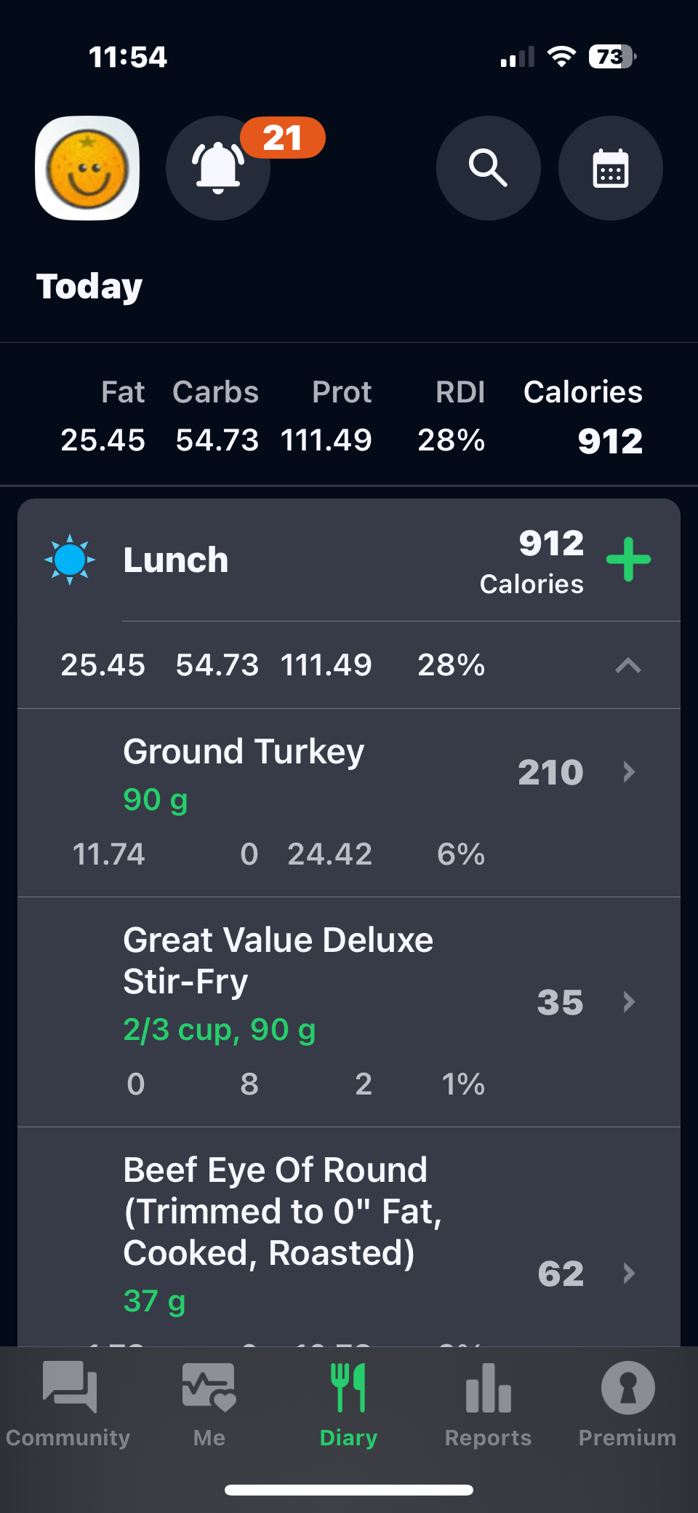The height and width of the screenshot is (1513, 698).
Task: Tap the total Calories 912 summary
Action: coord(582,417)
